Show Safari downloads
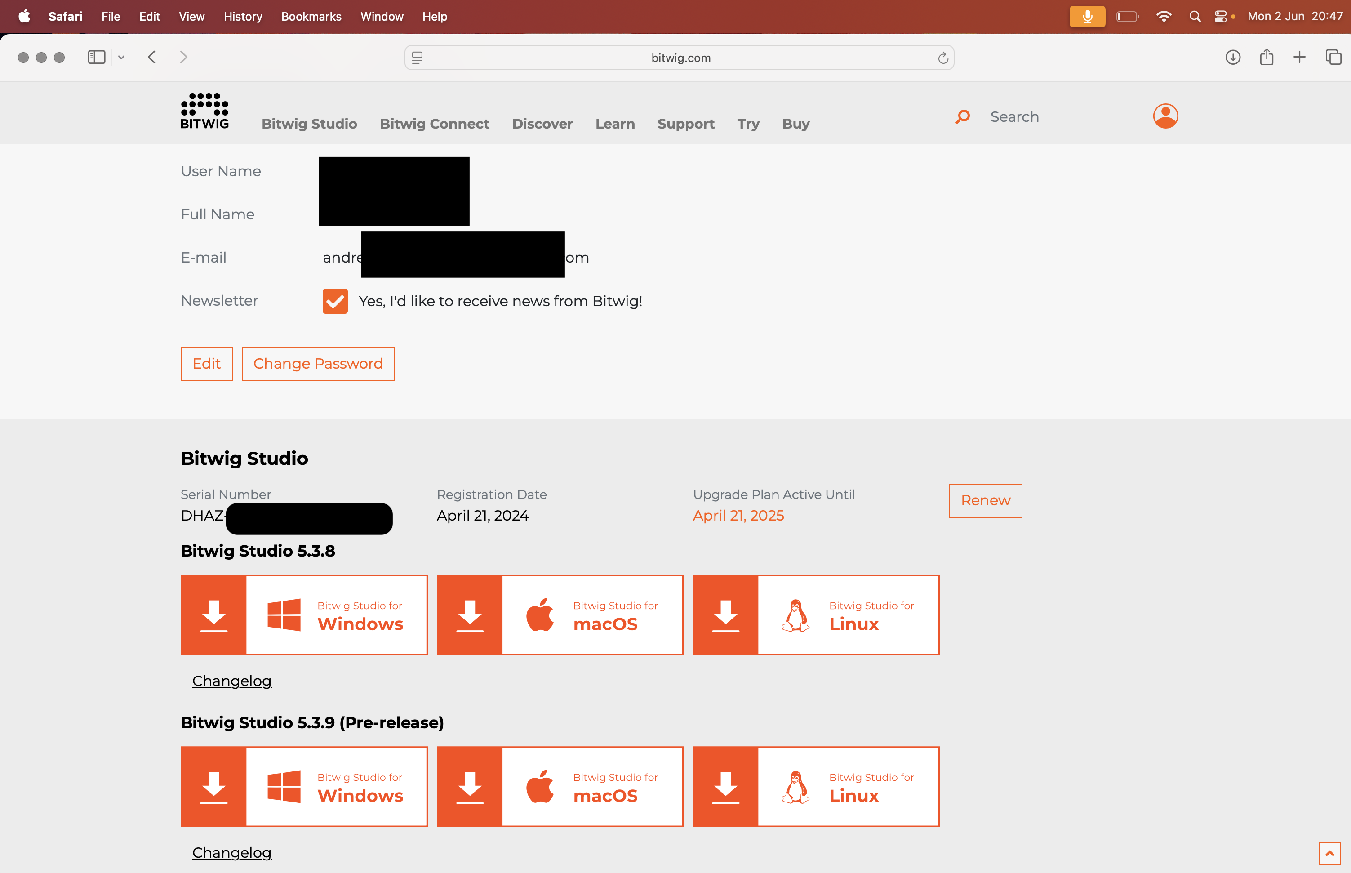This screenshot has width=1351, height=873. coord(1232,57)
